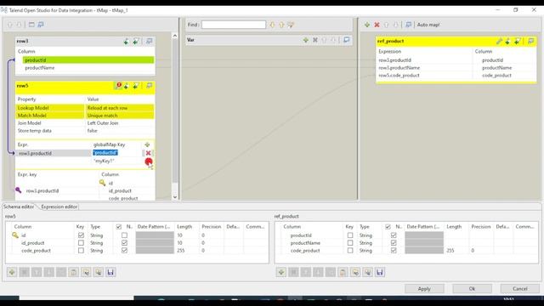Save row5 schema with floppy icon
Image resolution: width=544 pixels, height=306 pixels.
(110, 272)
